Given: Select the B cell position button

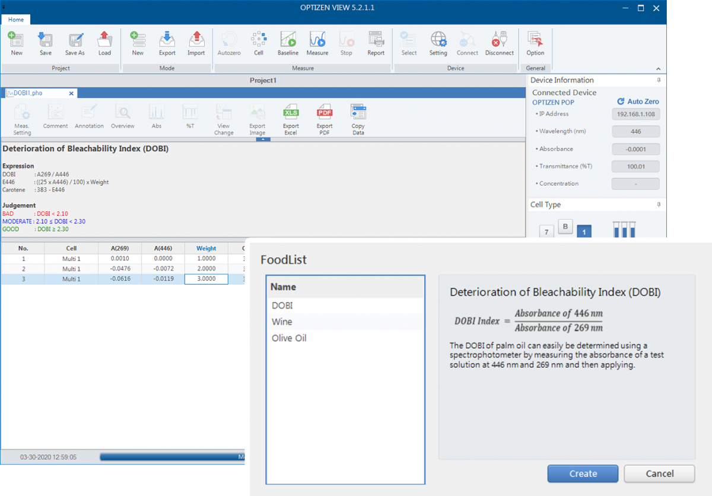Looking at the screenshot, I should click(565, 227).
